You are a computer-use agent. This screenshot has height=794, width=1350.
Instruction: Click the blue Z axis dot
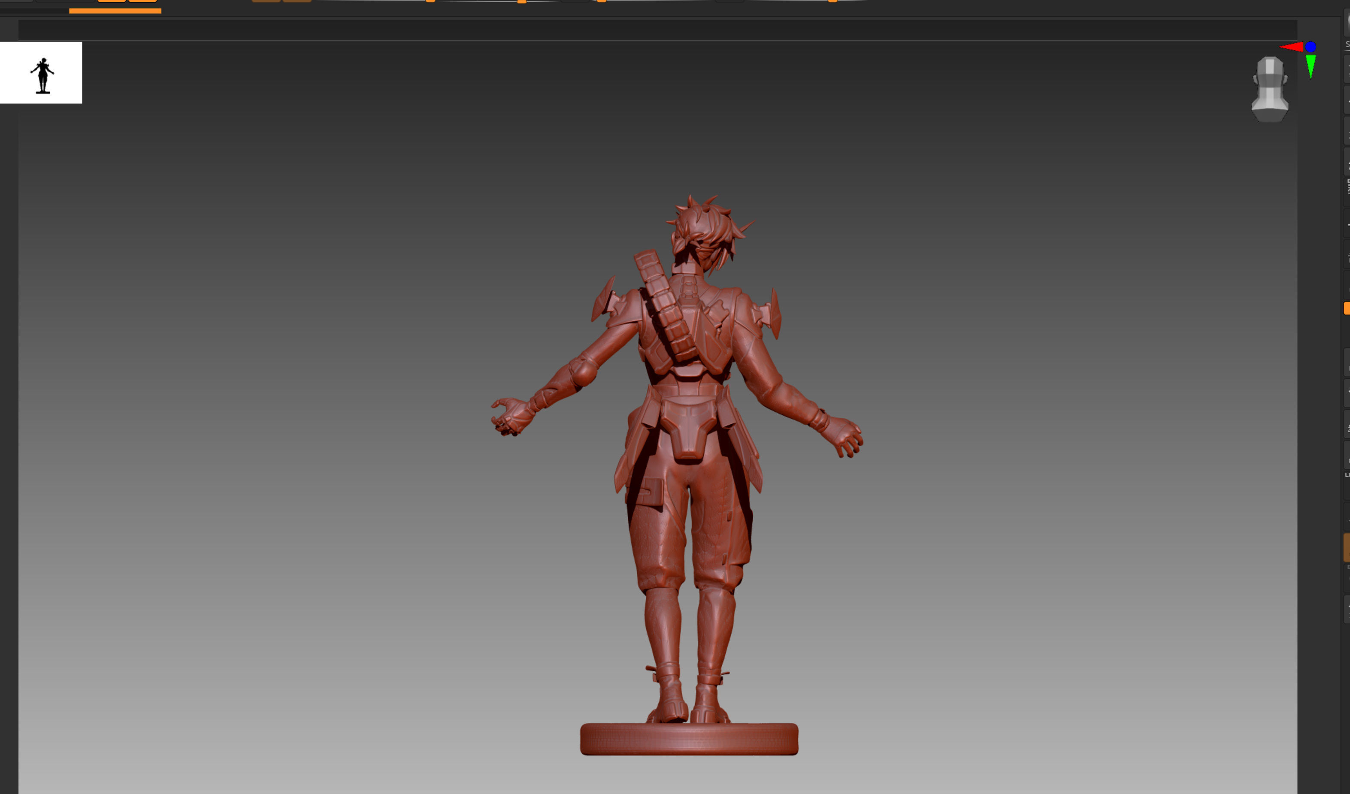pyautogui.click(x=1311, y=47)
